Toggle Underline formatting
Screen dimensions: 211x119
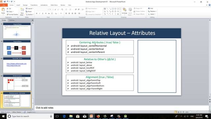pos(43,14)
